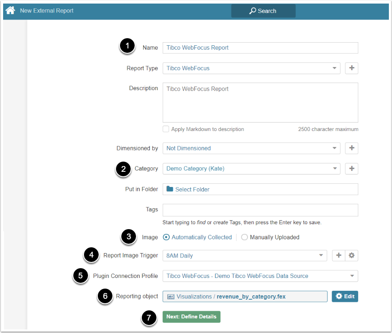
Task: Click Edit button for Reporting object
Action: coord(345,297)
